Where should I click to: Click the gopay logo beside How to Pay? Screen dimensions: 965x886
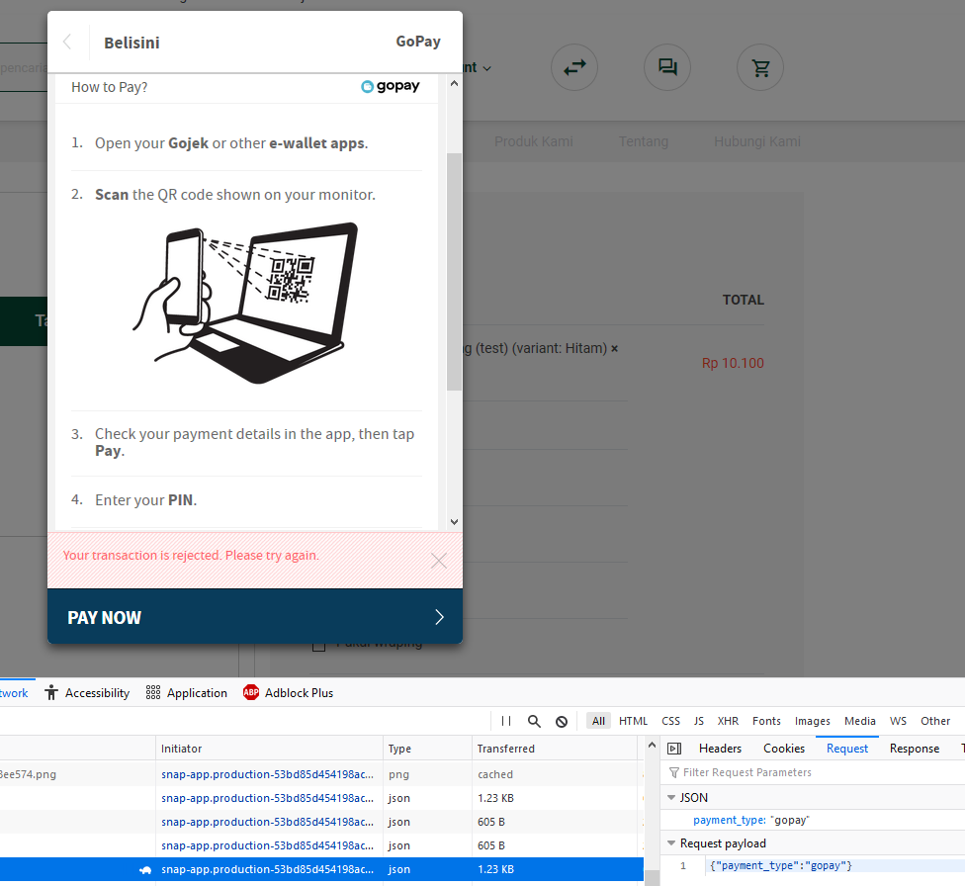click(x=391, y=87)
